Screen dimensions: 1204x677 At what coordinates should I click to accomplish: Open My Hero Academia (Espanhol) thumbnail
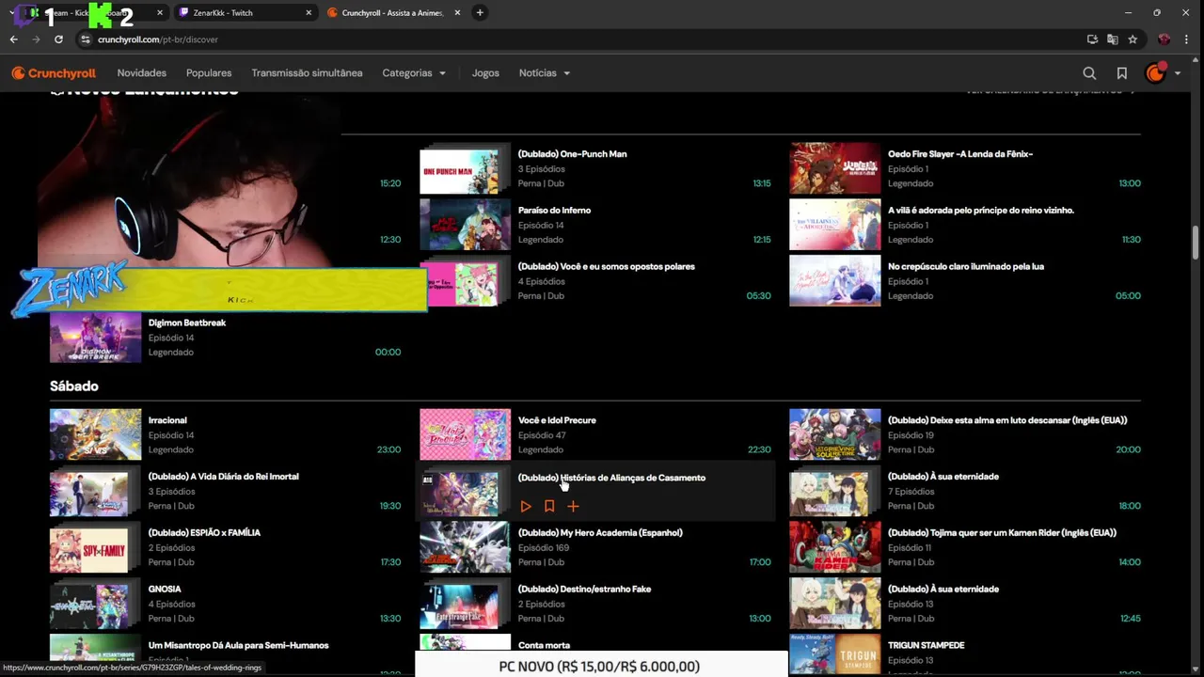click(x=465, y=547)
